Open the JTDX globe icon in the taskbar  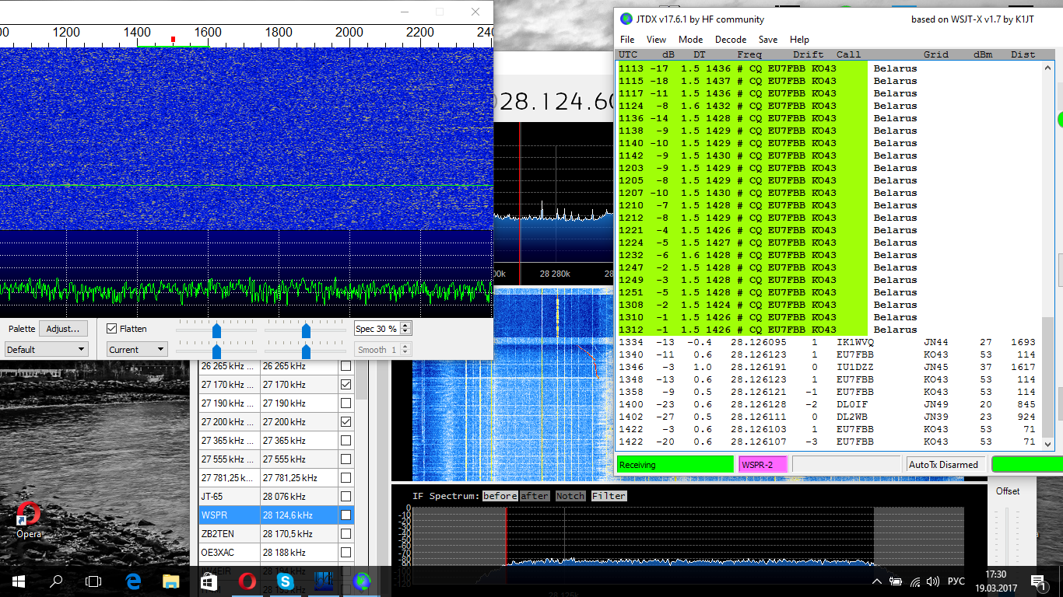[x=362, y=581]
